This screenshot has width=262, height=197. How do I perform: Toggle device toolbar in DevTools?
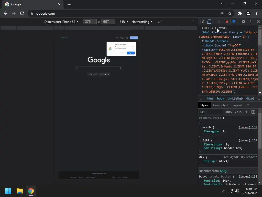point(209,22)
